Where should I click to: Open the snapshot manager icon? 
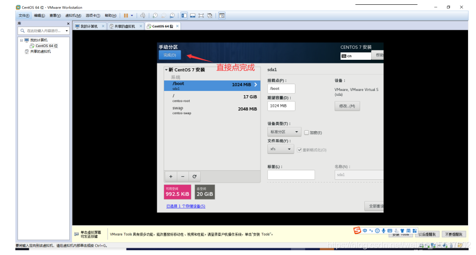(x=172, y=15)
